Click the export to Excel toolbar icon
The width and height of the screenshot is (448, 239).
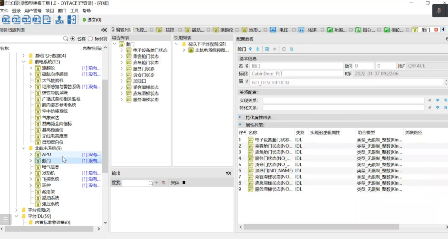tap(6, 20)
